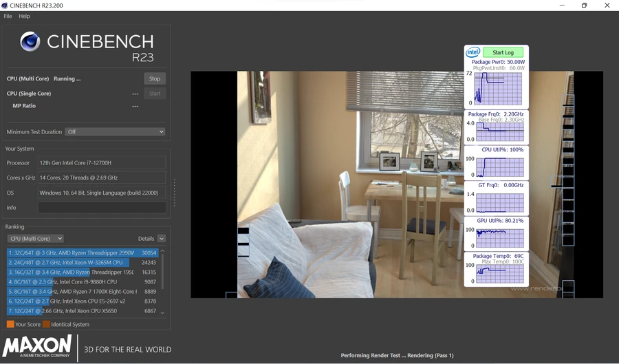
Task: Select the Intel Xeon CPU X5650 ranking row
Action: pyautogui.click(x=83, y=311)
